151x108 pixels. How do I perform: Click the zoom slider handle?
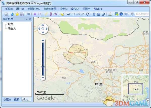pyautogui.click(x=43, y=67)
